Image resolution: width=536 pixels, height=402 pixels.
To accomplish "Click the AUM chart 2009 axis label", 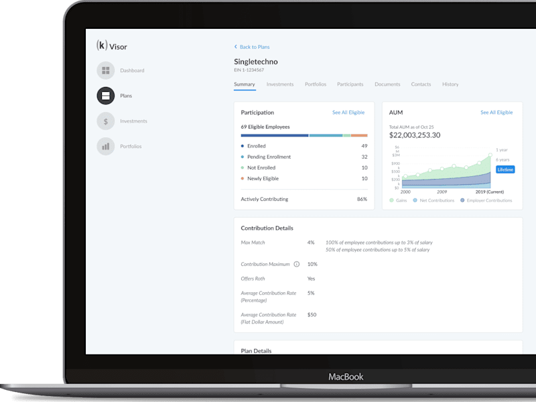I will tap(442, 192).
